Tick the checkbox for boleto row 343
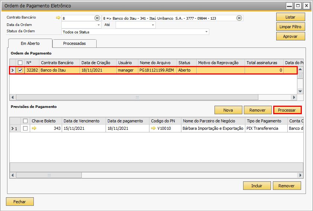This screenshot has width=313, height=211. (25, 128)
